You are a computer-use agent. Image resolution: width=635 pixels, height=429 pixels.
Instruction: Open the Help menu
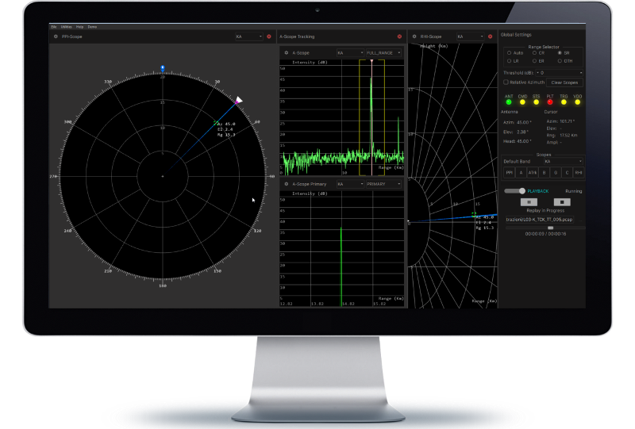(x=80, y=27)
